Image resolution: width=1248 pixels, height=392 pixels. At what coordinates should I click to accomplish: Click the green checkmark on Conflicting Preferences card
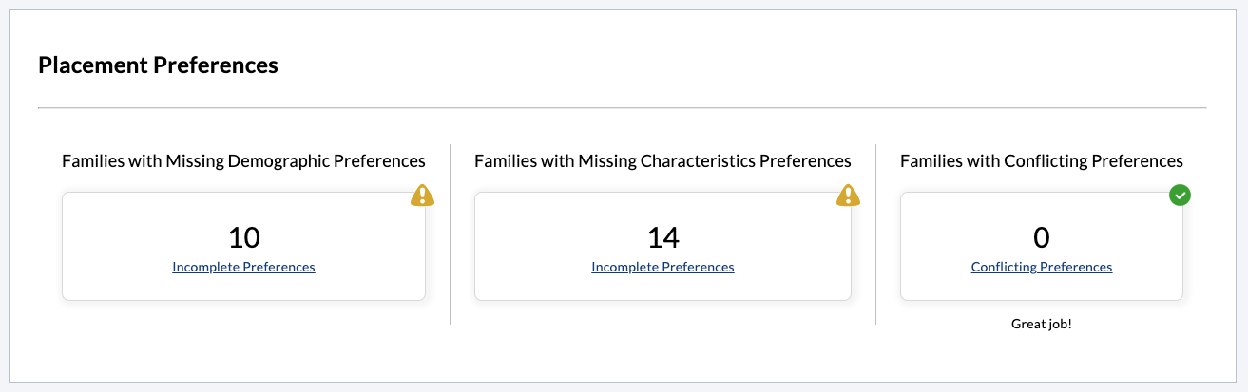click(x=1180, y=196)
